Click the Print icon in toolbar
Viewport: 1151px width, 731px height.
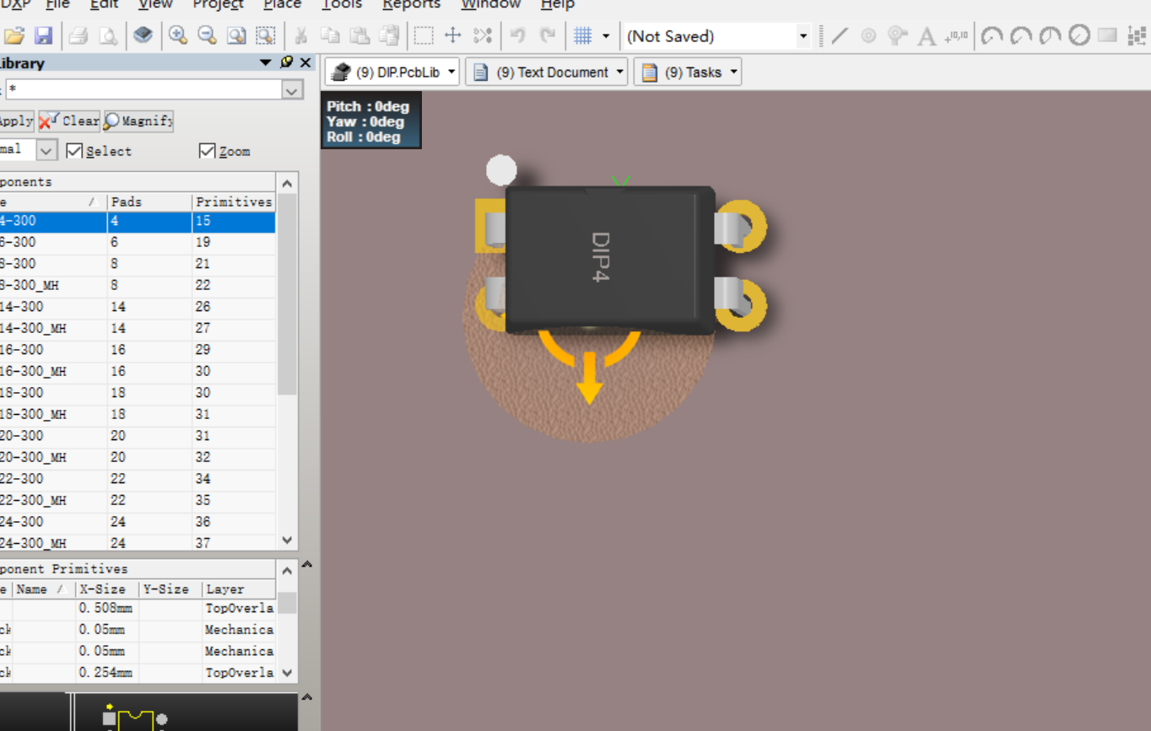click(78, 36)
